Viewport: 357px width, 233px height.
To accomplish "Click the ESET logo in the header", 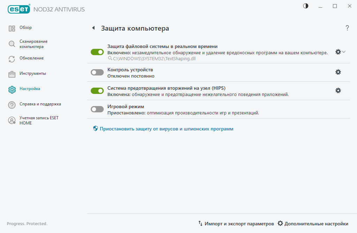I will 19,9.
